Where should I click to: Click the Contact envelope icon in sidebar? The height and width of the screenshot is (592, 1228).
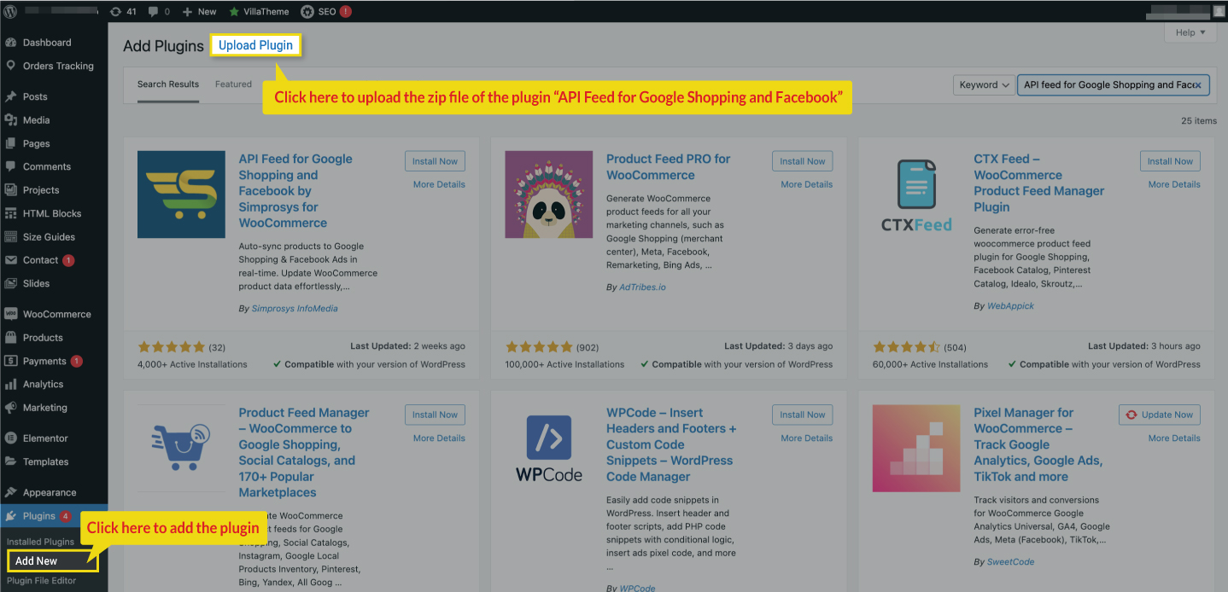pos(11,260)
